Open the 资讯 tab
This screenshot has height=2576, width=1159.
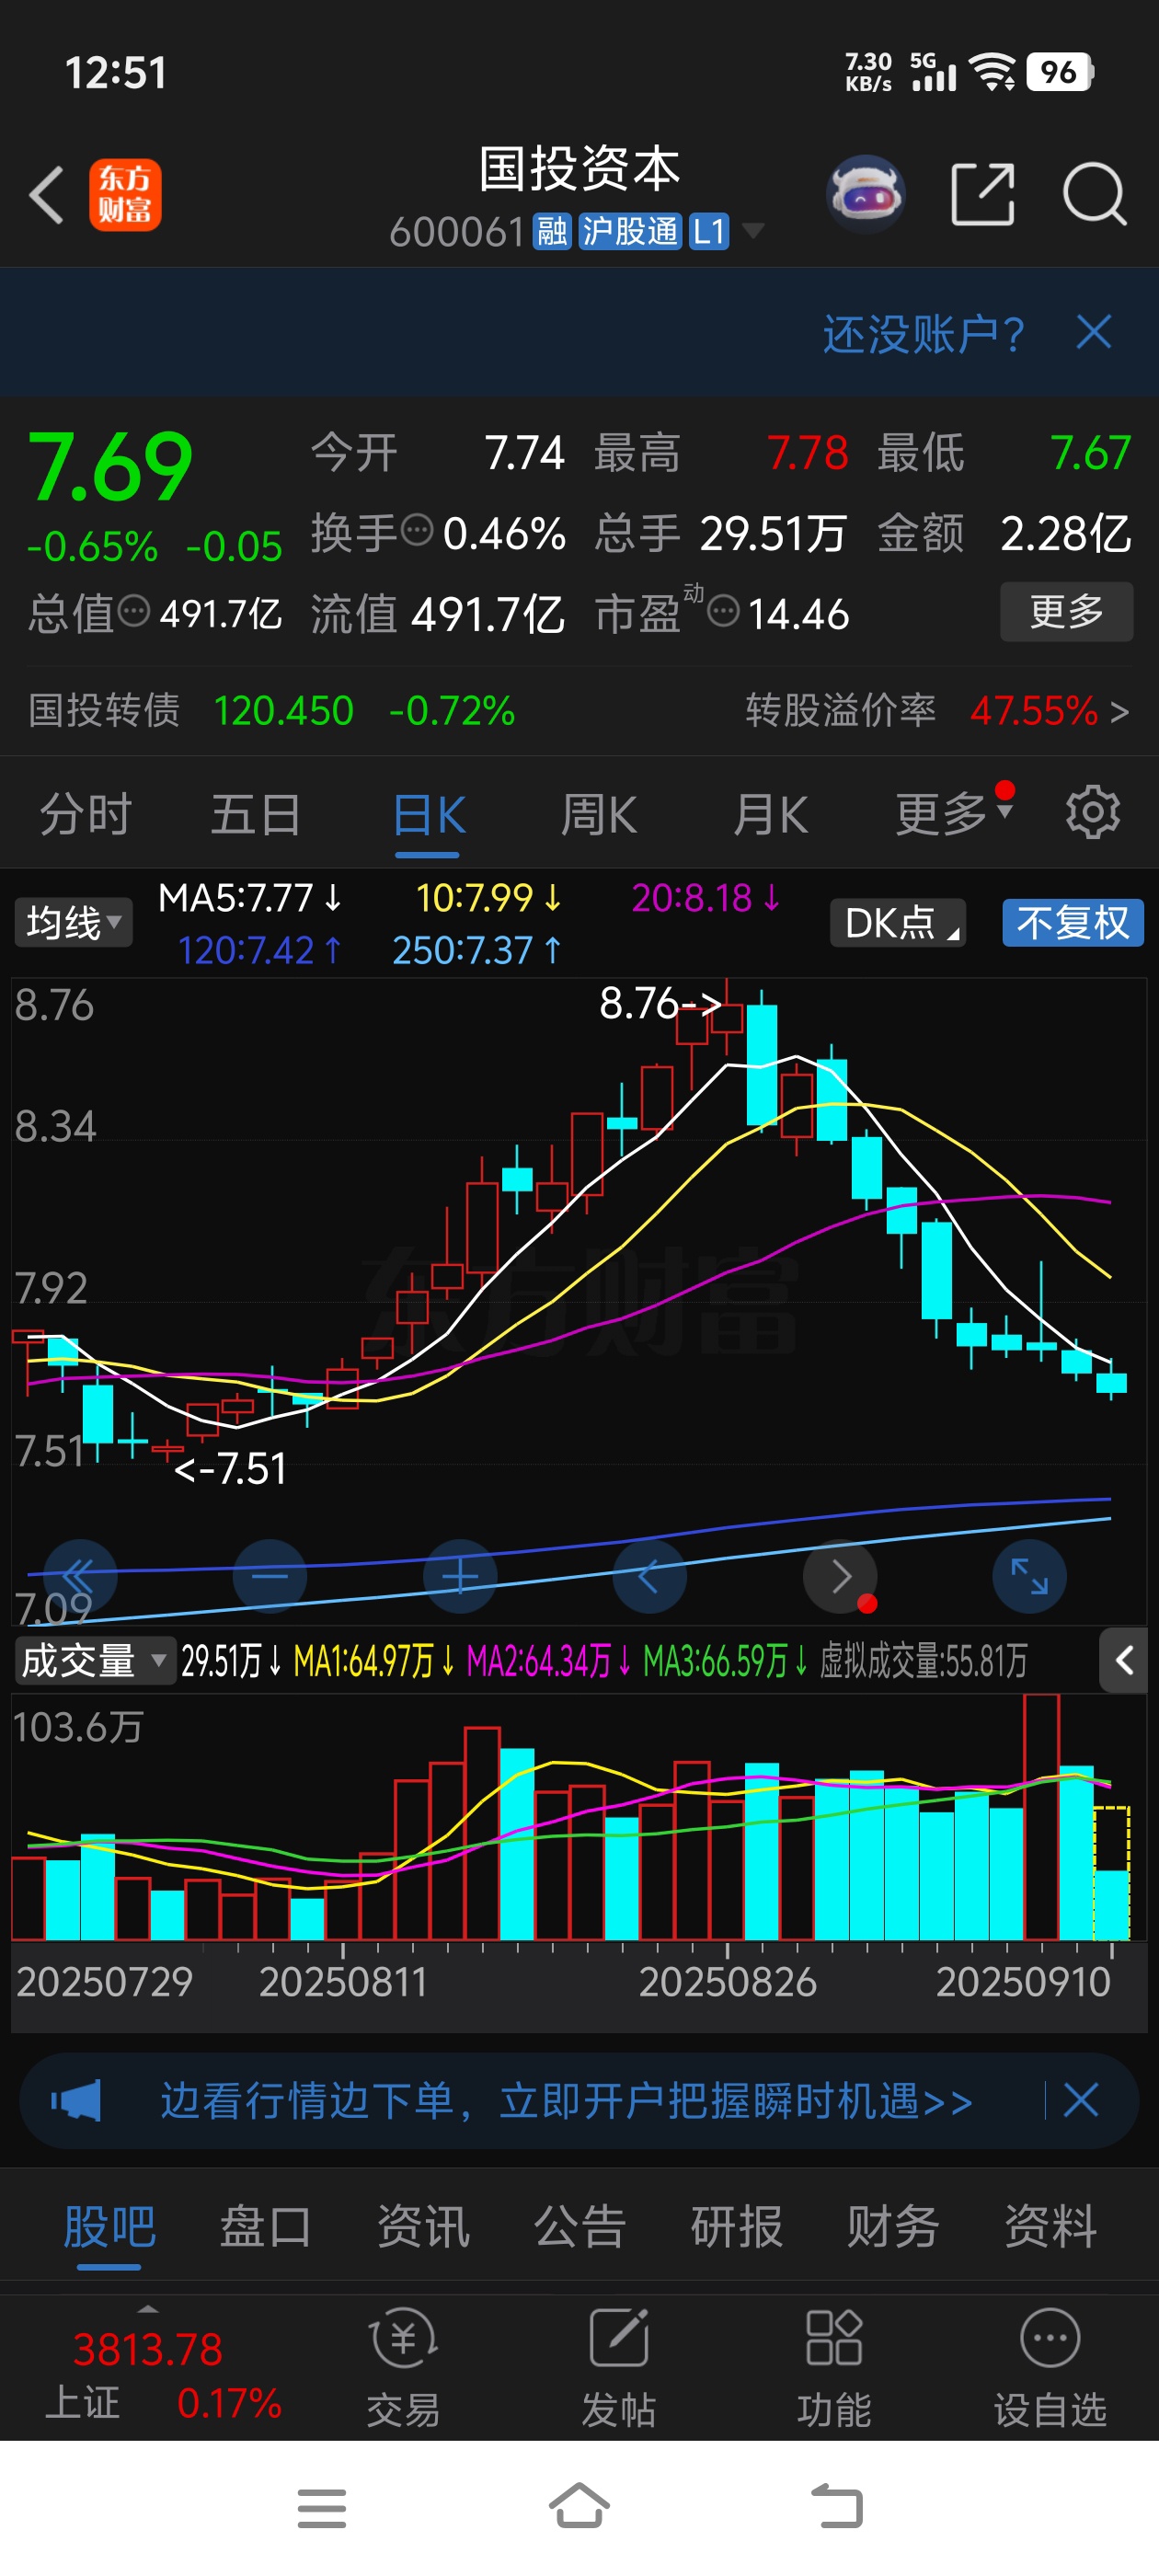point(423,2226)
